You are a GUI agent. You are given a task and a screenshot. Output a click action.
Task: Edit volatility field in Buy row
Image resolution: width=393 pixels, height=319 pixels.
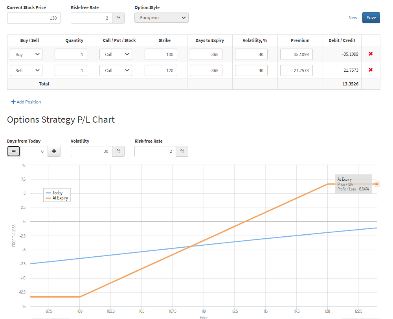click(x=251, y=54)
